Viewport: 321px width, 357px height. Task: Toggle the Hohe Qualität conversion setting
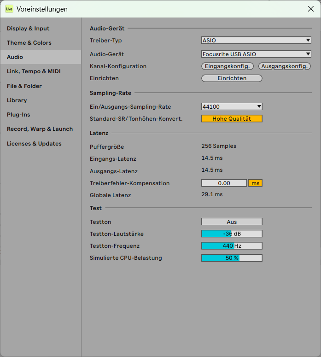point(232,119)
